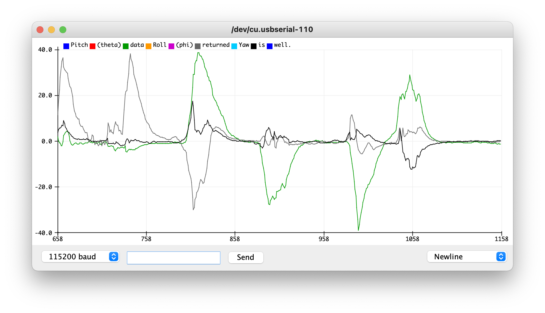Screen dimensions: 545x313
Task: Minimize the window with the yellow button
Action: [51, 30]
